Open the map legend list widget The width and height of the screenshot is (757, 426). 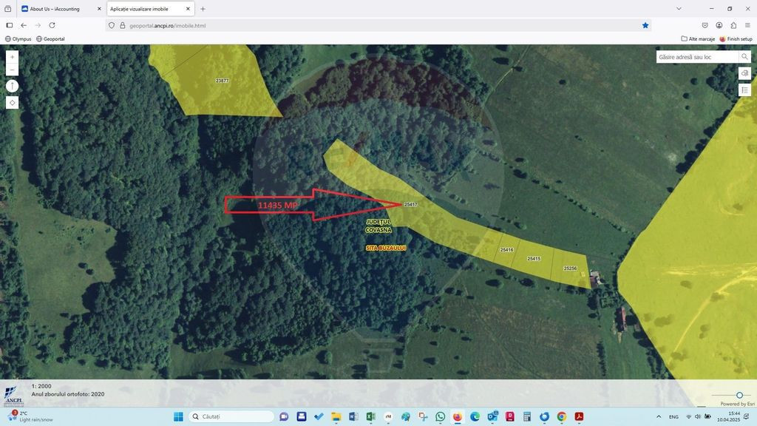click(x=744, y=90)
